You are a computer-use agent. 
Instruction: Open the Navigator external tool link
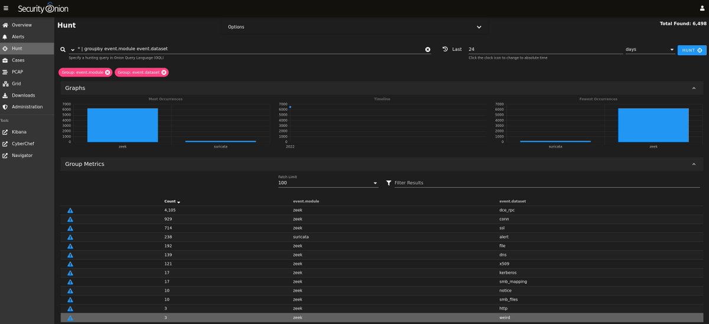click(27, 155)
